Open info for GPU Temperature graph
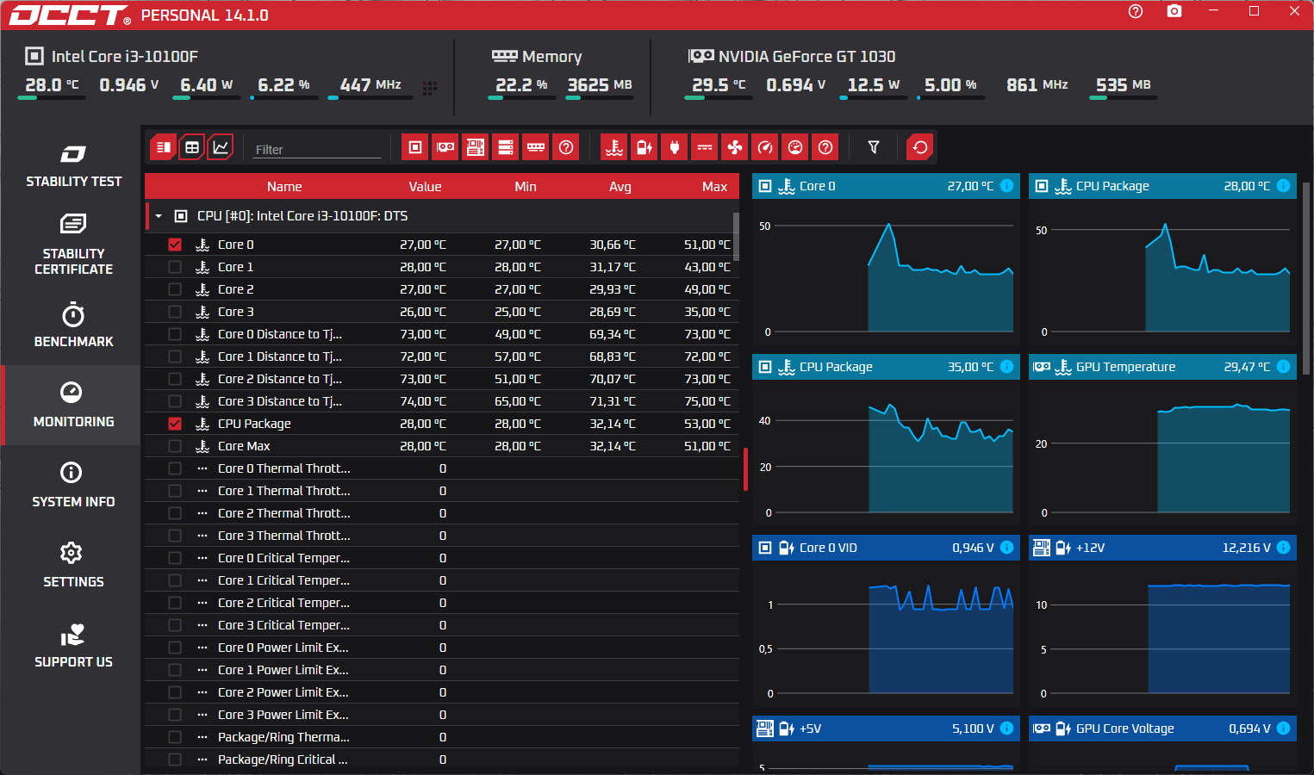1314x775 pixels. [x=1283, y=367]
